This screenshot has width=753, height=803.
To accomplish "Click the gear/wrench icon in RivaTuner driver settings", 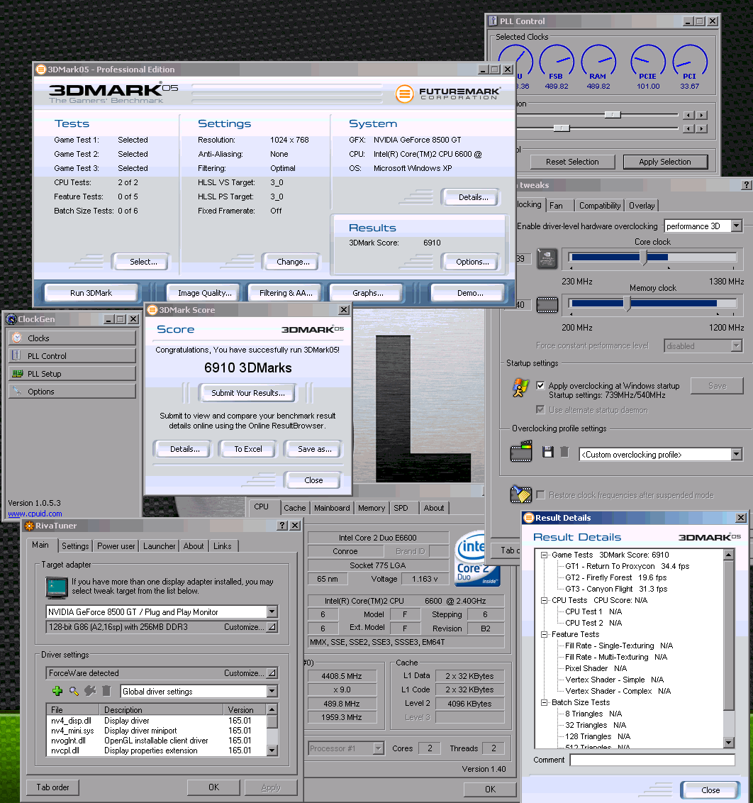I will tap(90, 691).
